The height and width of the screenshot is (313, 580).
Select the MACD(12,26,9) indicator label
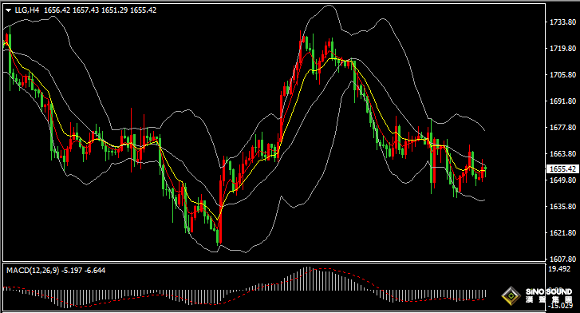point(33,271)
